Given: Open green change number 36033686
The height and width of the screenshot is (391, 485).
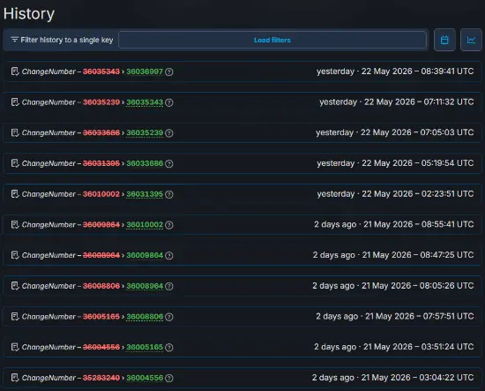Looking at the screenshot, I should tap(145, 163).
